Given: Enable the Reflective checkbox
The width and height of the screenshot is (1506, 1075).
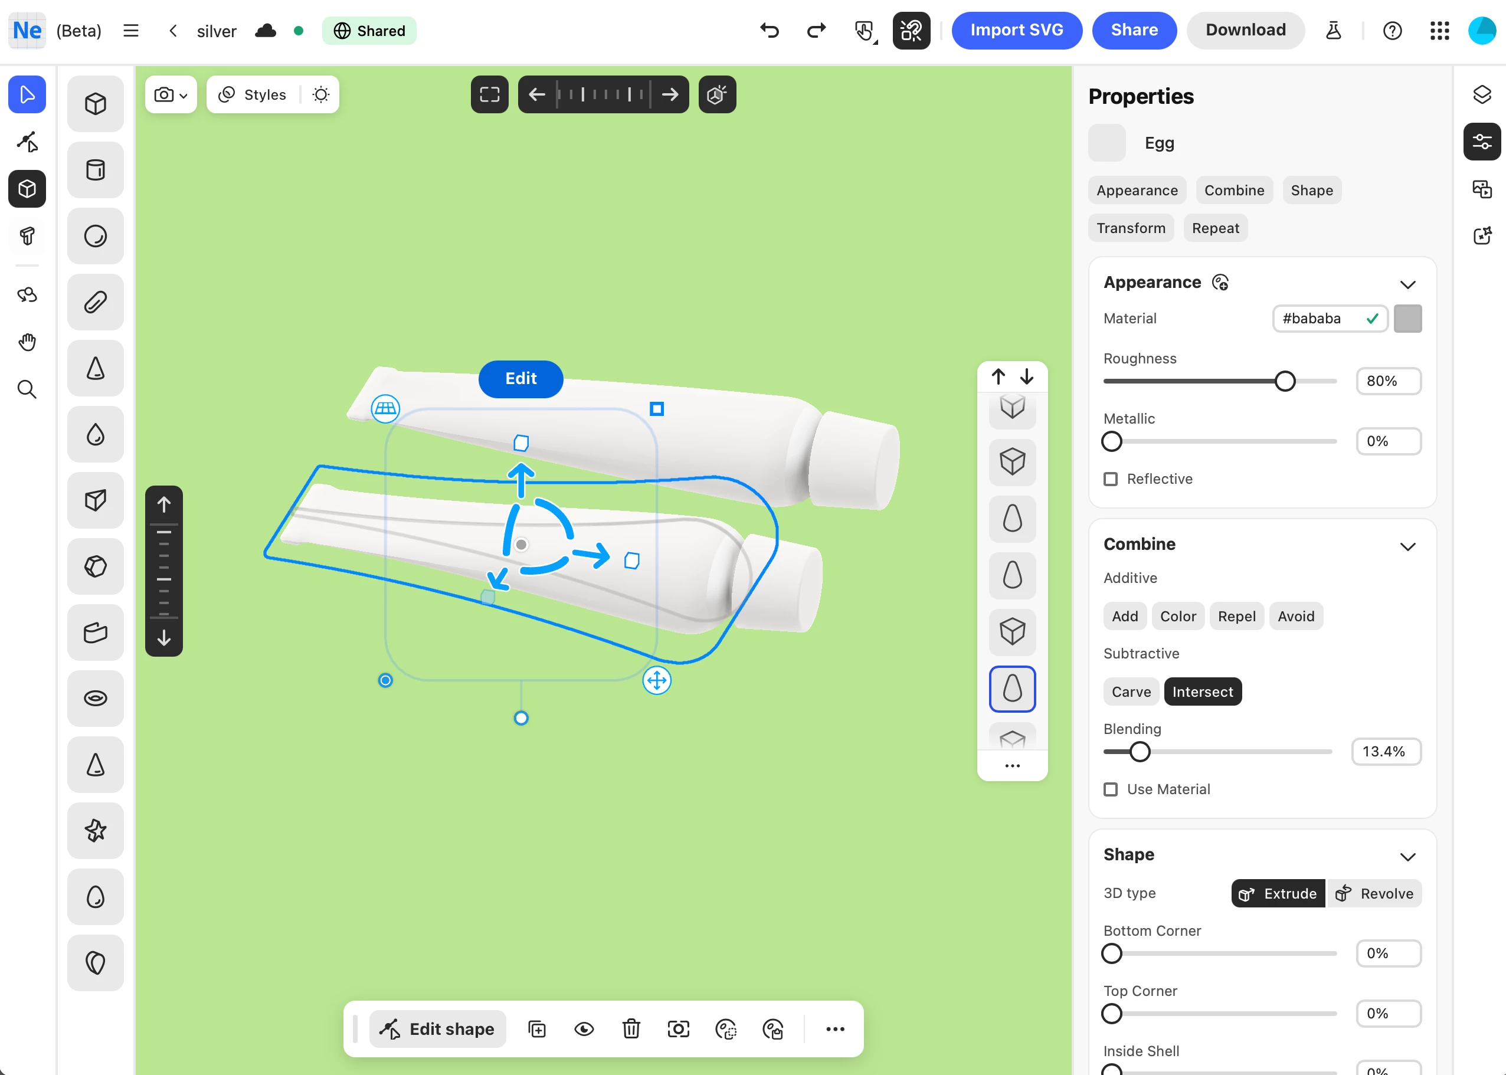Looking at the screenshot, I should click(1111, 478).
